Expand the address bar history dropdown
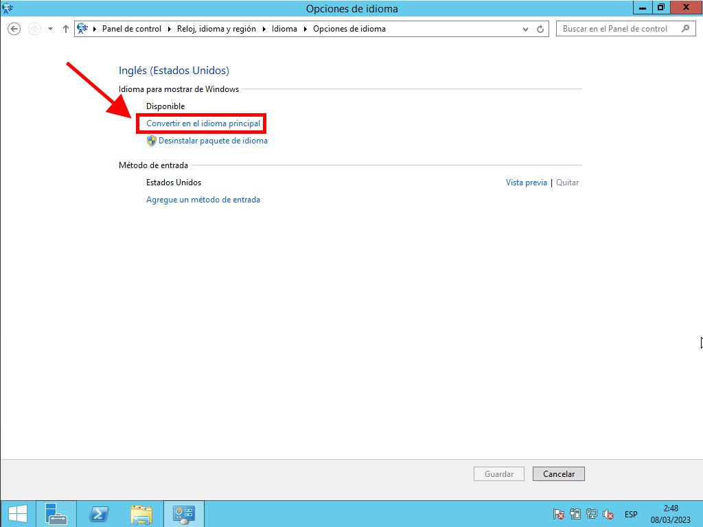This screenshot has height=527, width=703. point(526,29)
